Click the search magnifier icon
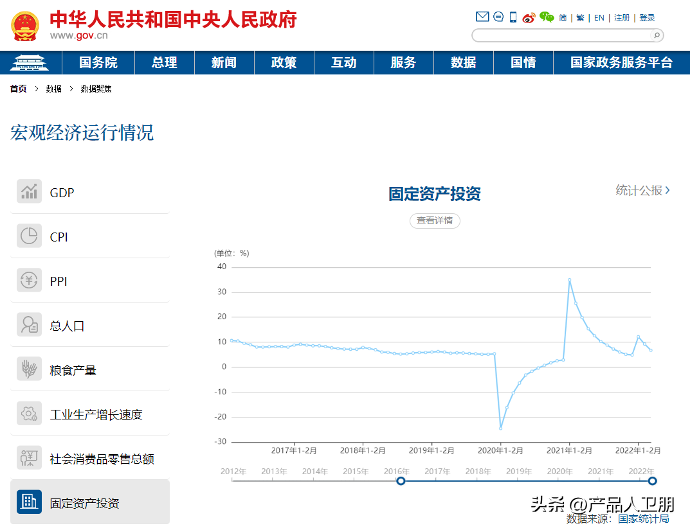 [656, 35]
